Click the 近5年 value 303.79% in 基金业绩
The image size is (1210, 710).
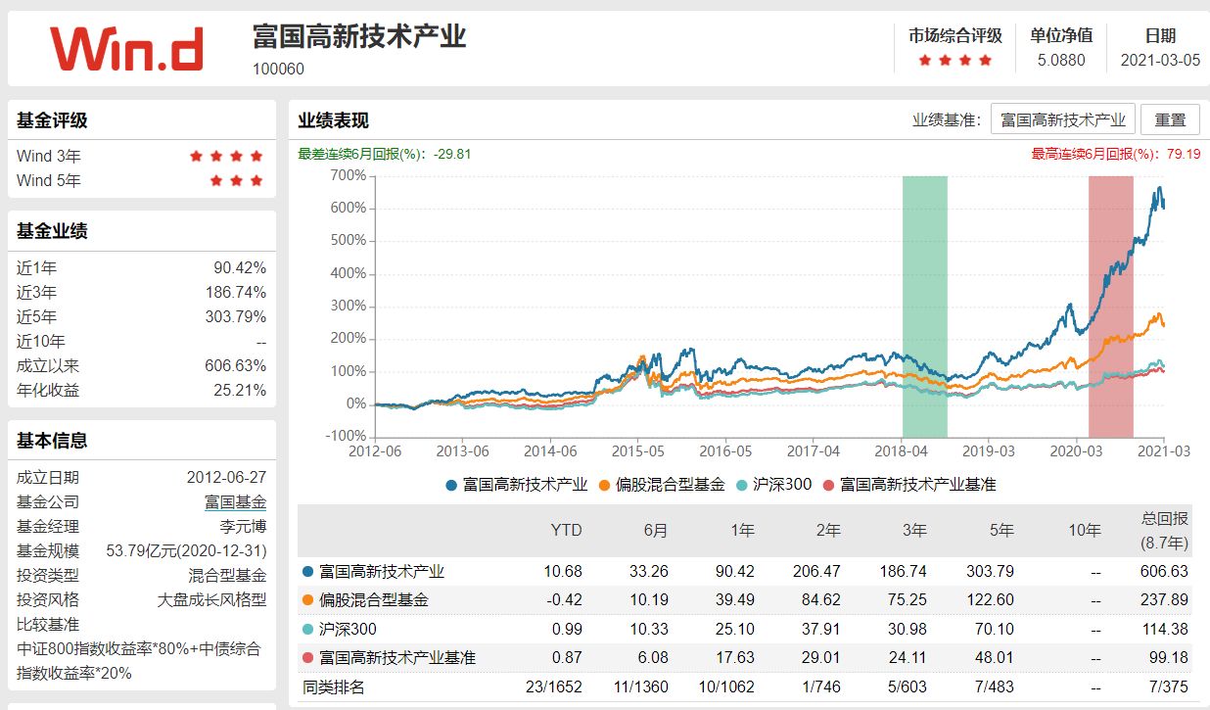pos(236,317)
